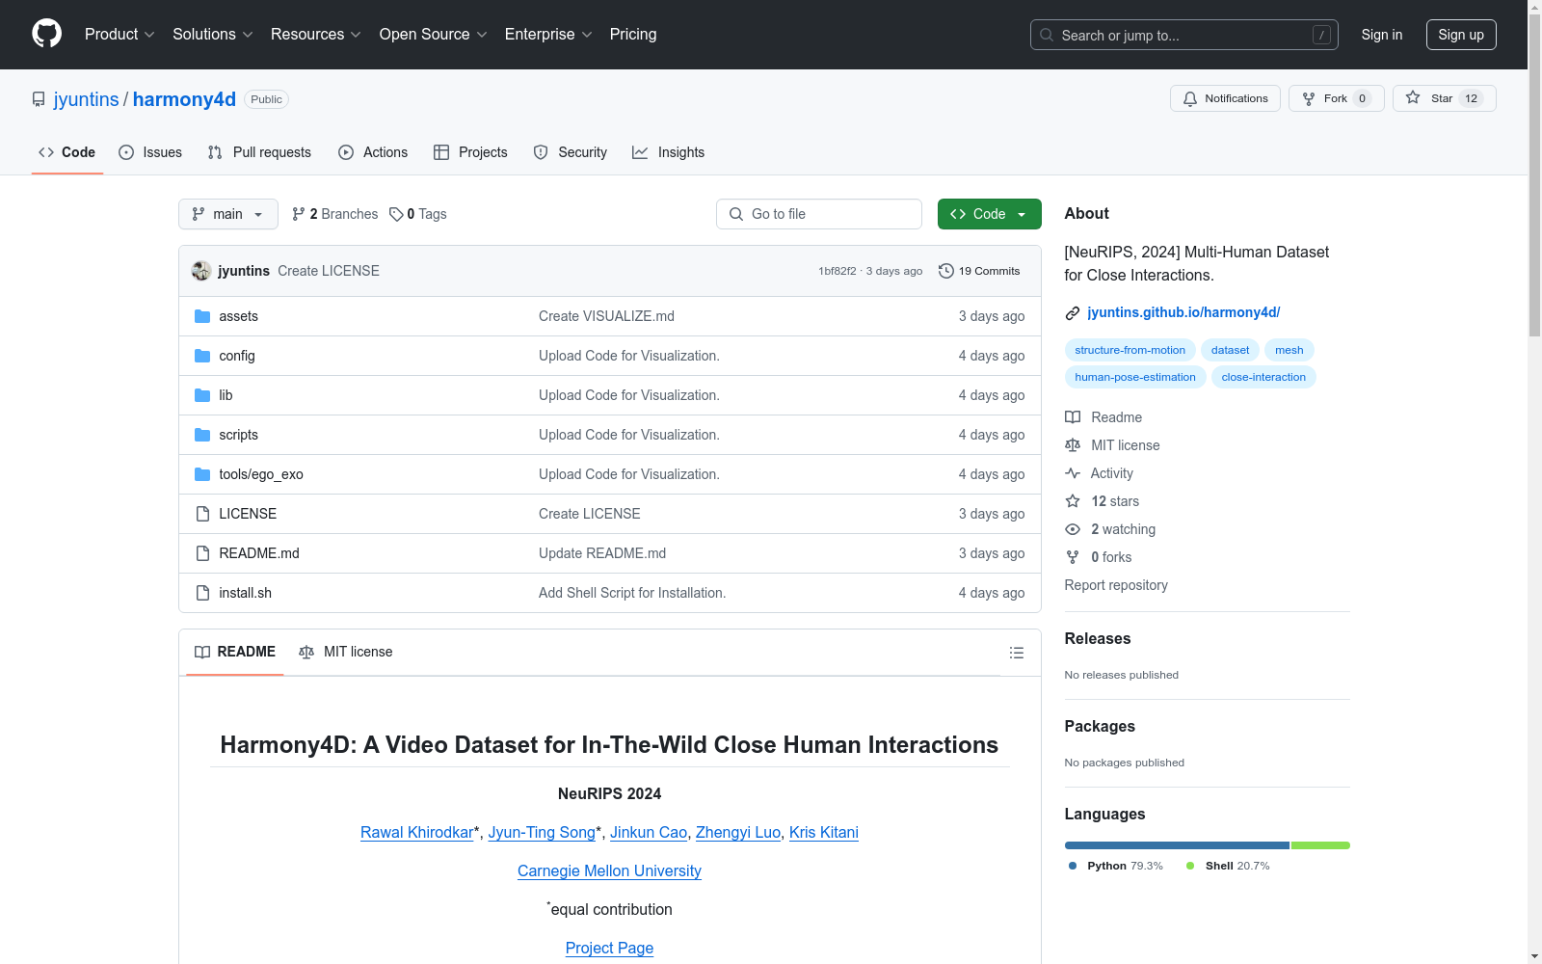Focus the Search or jump to field
The width and height of the screenshot is (1542, 964).
click(1184, 35)
